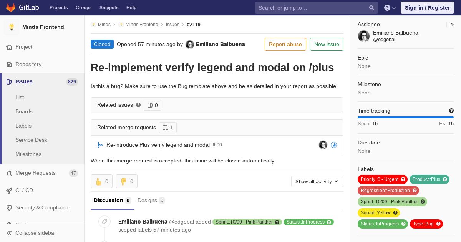Click the thumbs up reaction button

point(101,181)
